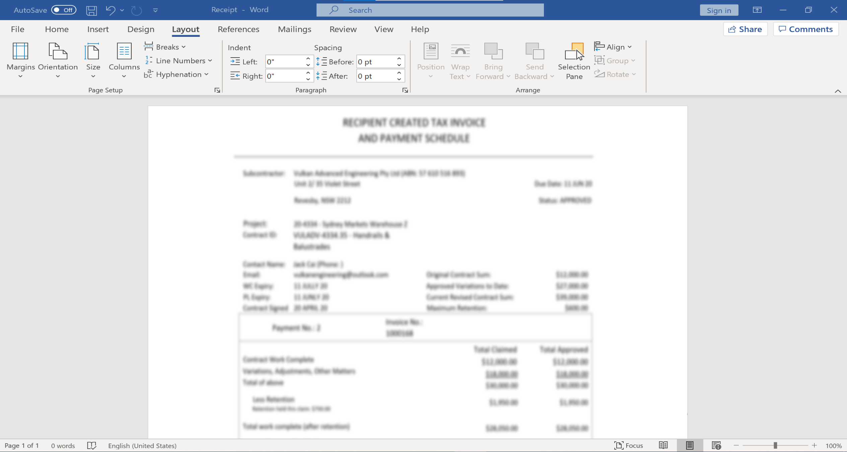Click the Save icon in title bar

coord(91,10)
